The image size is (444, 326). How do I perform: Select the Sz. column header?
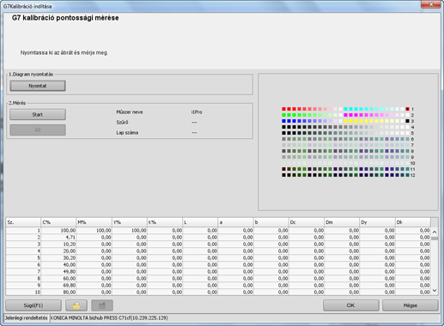tap(23, 222)
